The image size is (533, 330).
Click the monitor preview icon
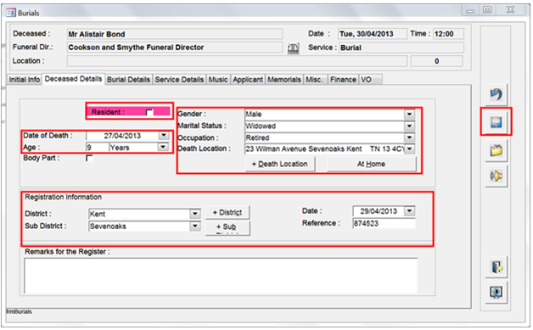point(496,293)
